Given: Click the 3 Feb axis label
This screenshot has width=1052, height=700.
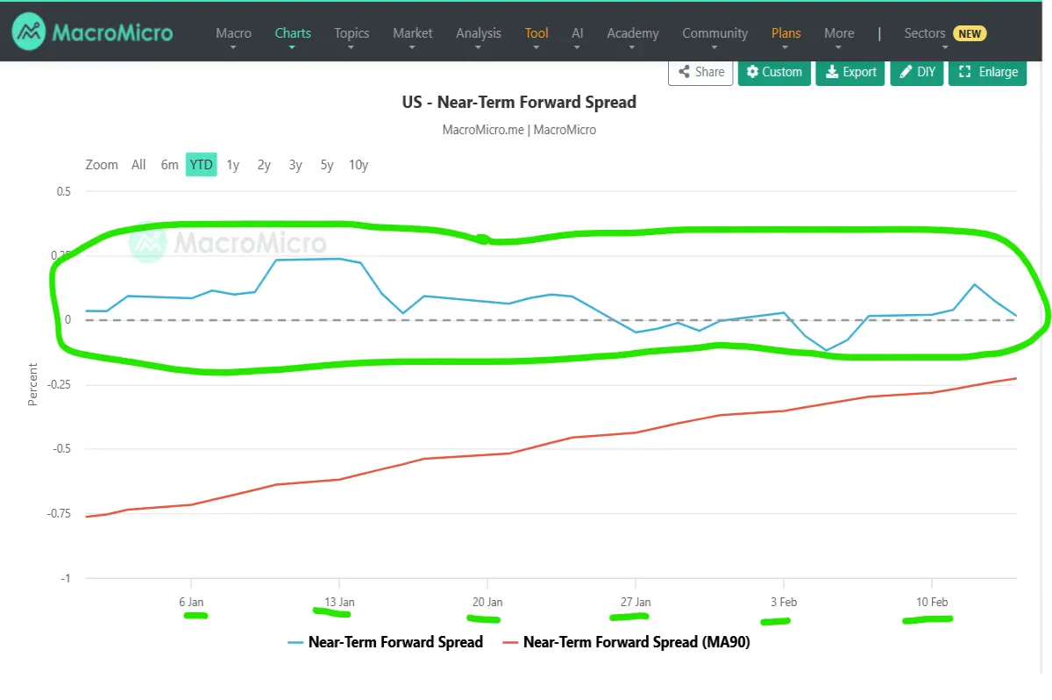Looking at the screenshot, I should (x=784, y=602).
